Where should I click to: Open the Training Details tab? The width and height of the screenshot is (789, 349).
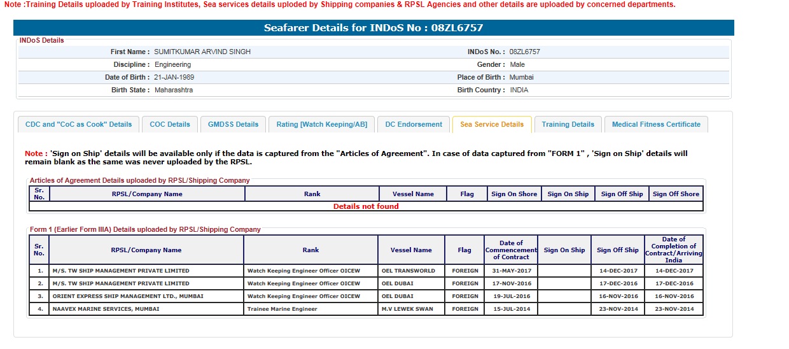(568, 124)
